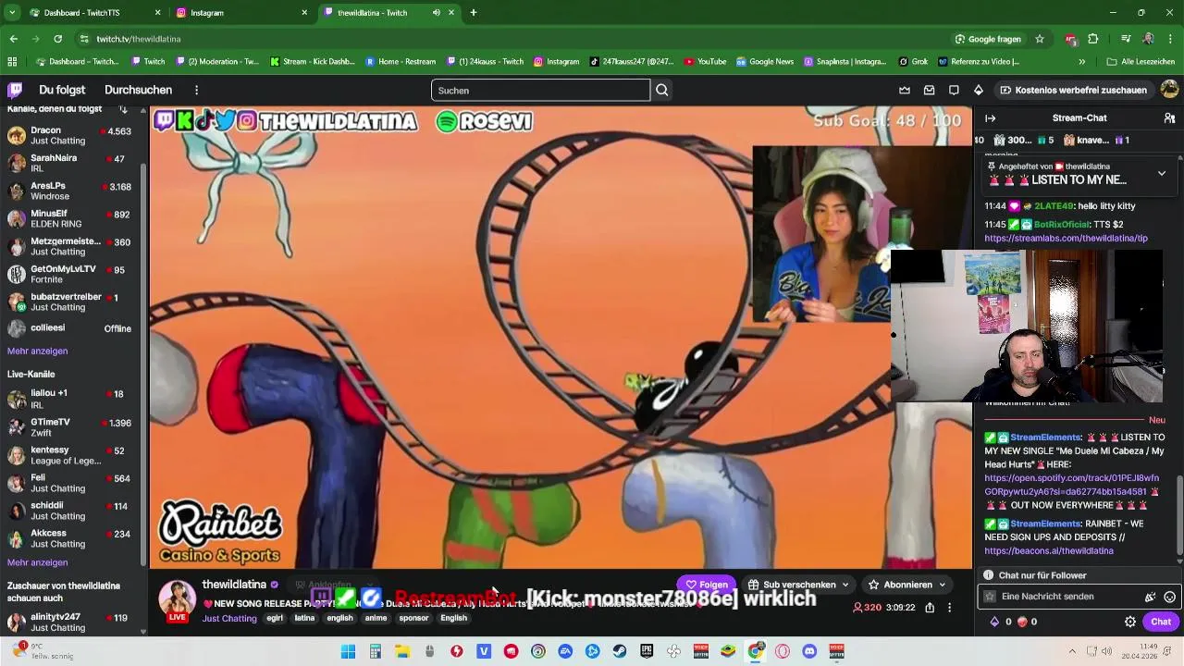1184x666 pixels.
Task: Open File Explorer in the taskbar
Action: 402,651
